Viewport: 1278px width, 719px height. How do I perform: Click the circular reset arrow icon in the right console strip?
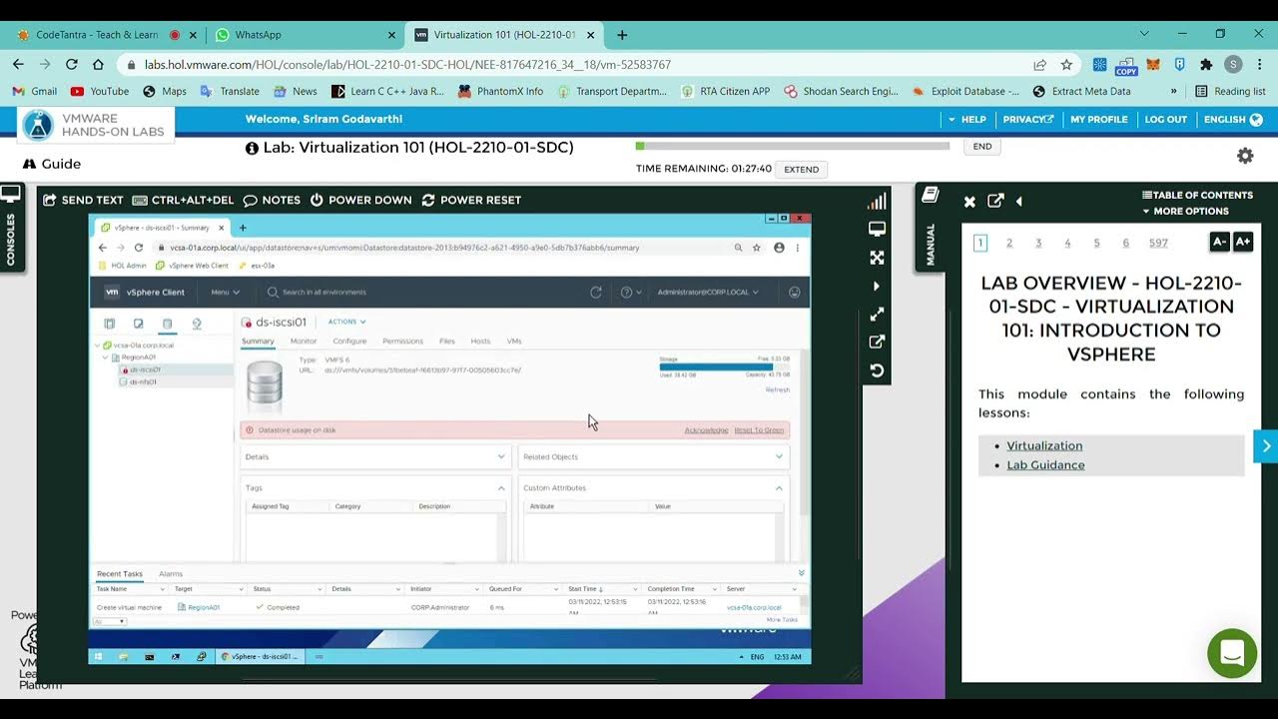[877, 370]
